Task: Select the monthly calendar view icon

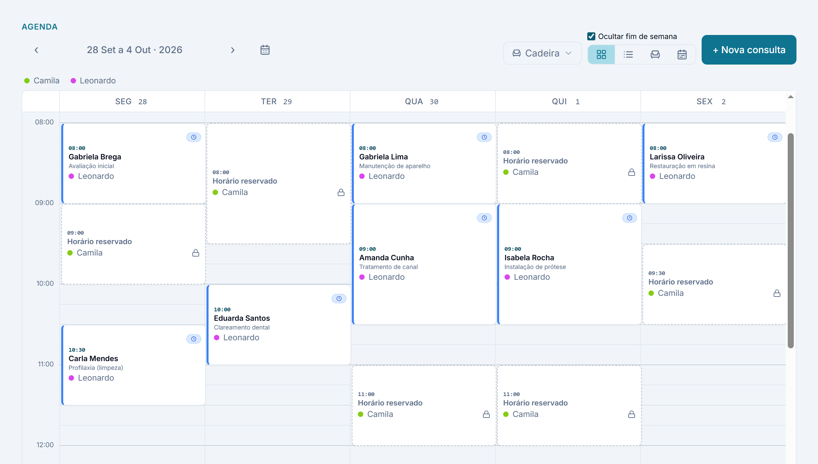Action: coord(682,54)
